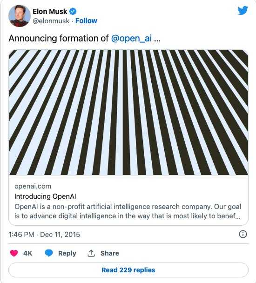
Task: Like the tweet with heart icon
Action: pyautogui.click(x=14, y=253)
